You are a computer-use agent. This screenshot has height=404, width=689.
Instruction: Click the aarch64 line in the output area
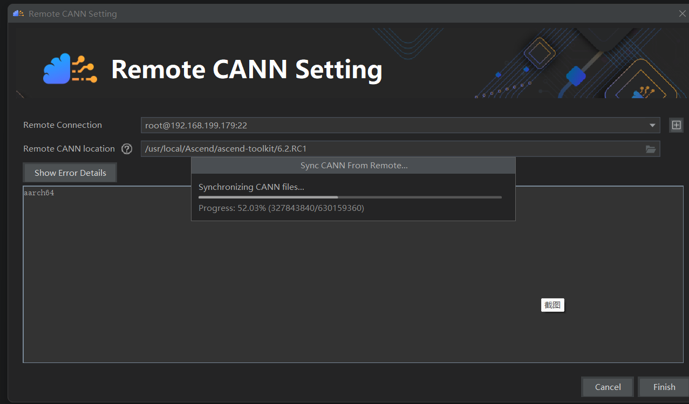[39, 193]
